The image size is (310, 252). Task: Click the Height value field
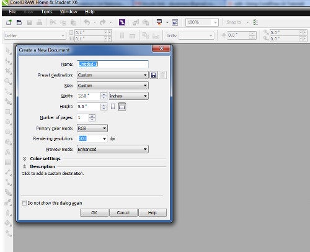(89, 107)
